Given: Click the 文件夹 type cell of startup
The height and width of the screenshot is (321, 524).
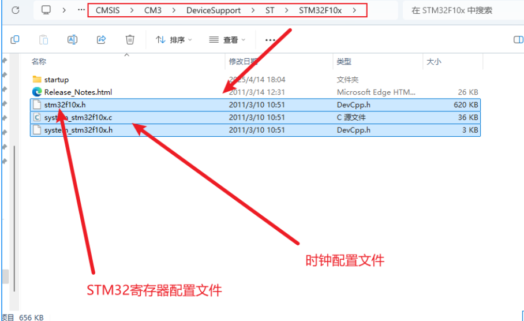Looking at the screenshot, I should click(x=347, y=80).
